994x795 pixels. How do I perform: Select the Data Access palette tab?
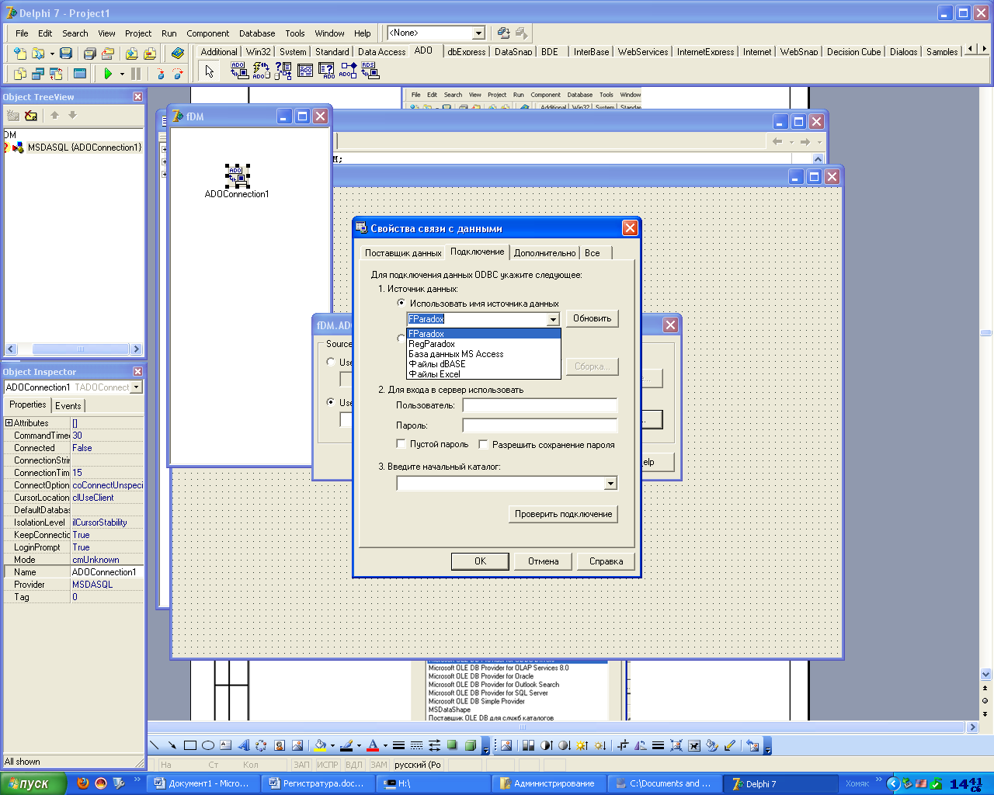[381, 52]
